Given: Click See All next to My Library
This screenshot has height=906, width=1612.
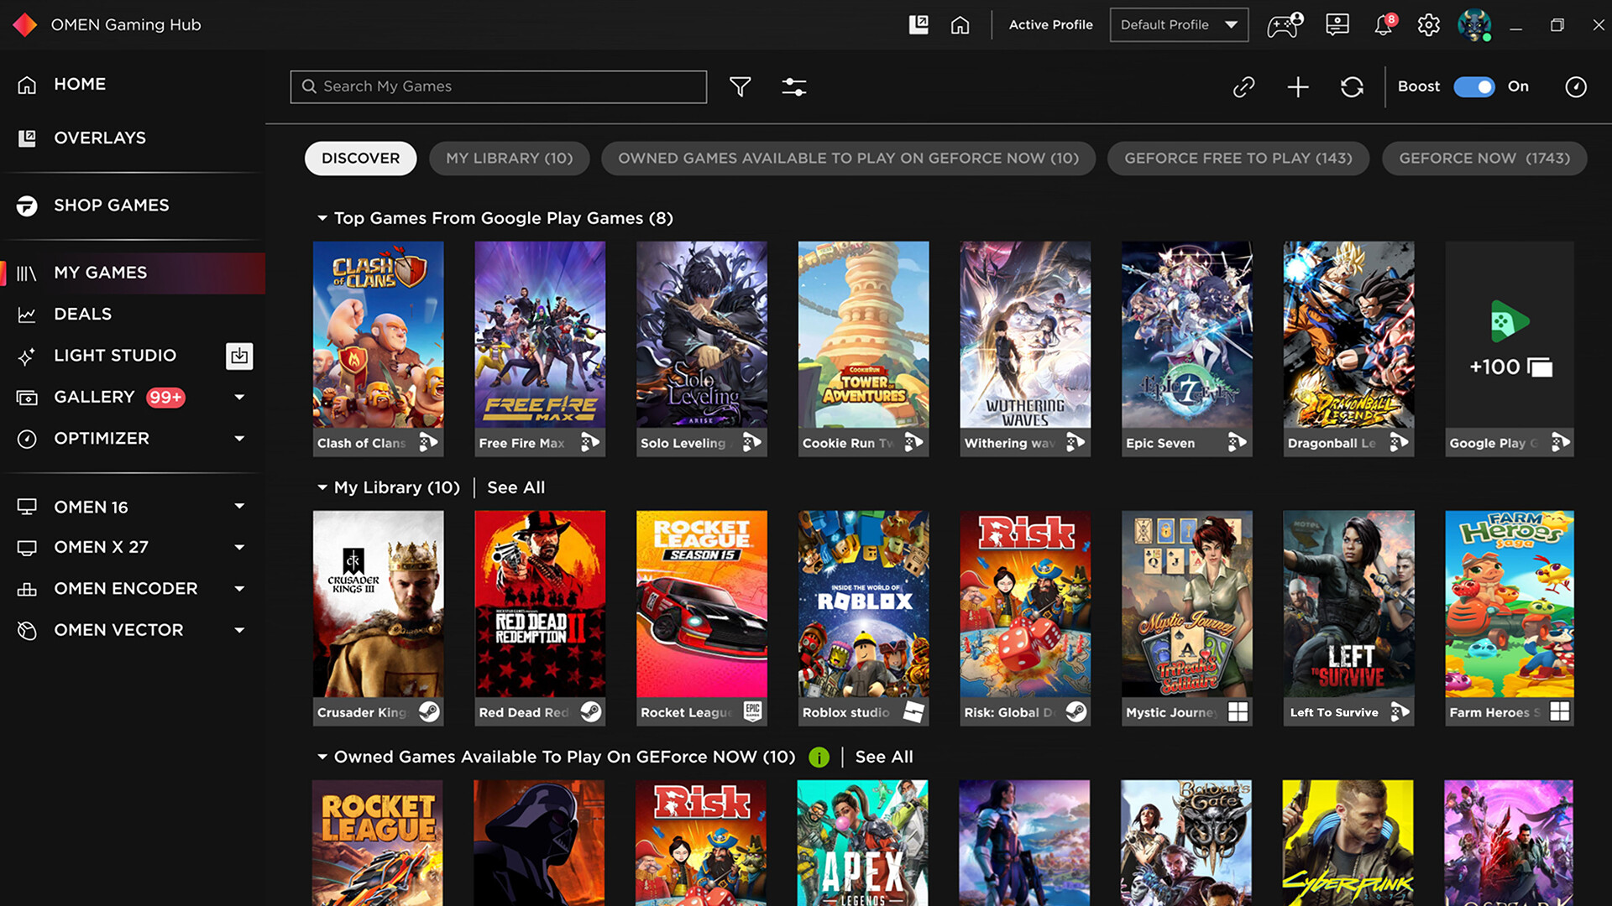Looking at the screenshot, I should pos(516,487).
